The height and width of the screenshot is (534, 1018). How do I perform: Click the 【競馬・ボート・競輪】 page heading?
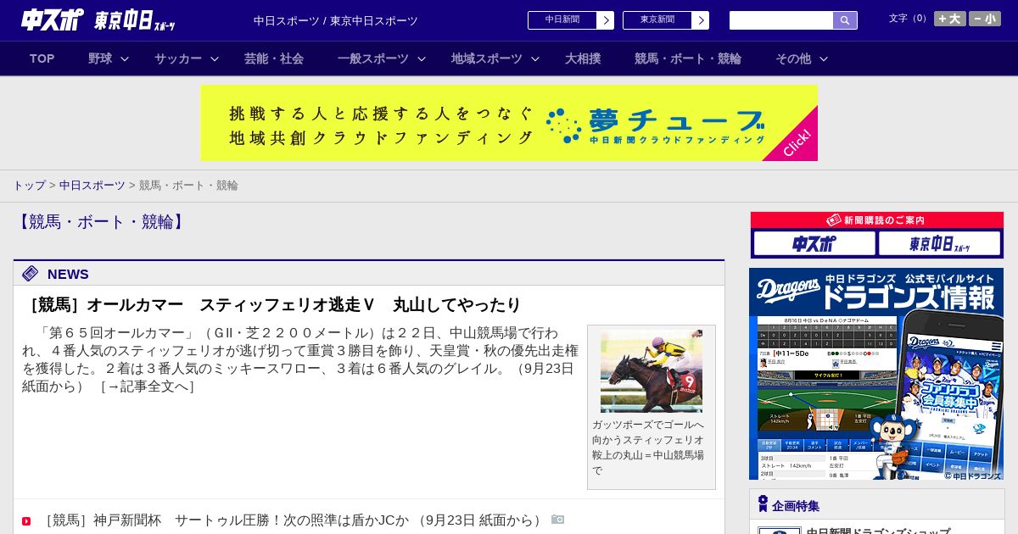pos(102,222)
